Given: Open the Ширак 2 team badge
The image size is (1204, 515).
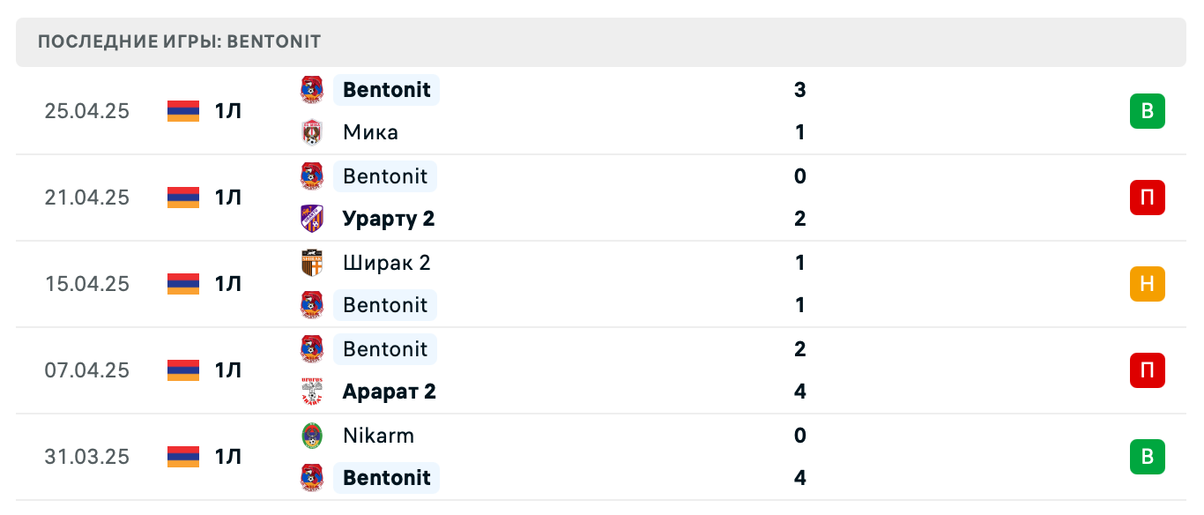Looking at the screenshot, I should pos(311,263).
